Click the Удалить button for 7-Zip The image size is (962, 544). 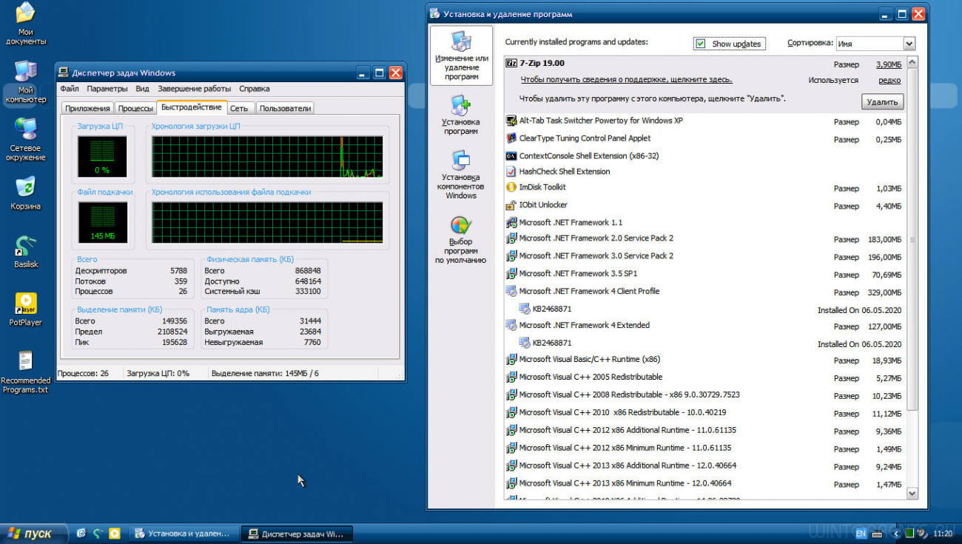(882, 102)
